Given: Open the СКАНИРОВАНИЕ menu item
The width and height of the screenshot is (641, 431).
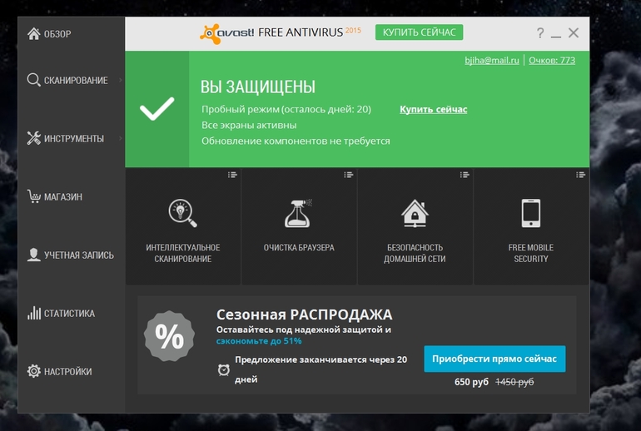Looking at the screenshot, I should 71,80.
